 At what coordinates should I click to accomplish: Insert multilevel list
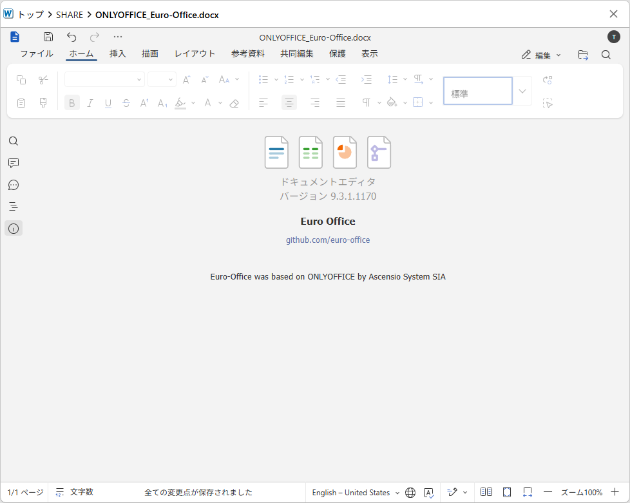pyautogui.click(x=315, y=80)
